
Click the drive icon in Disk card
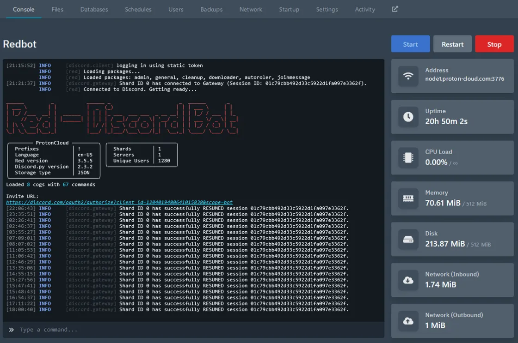(408, 239)
